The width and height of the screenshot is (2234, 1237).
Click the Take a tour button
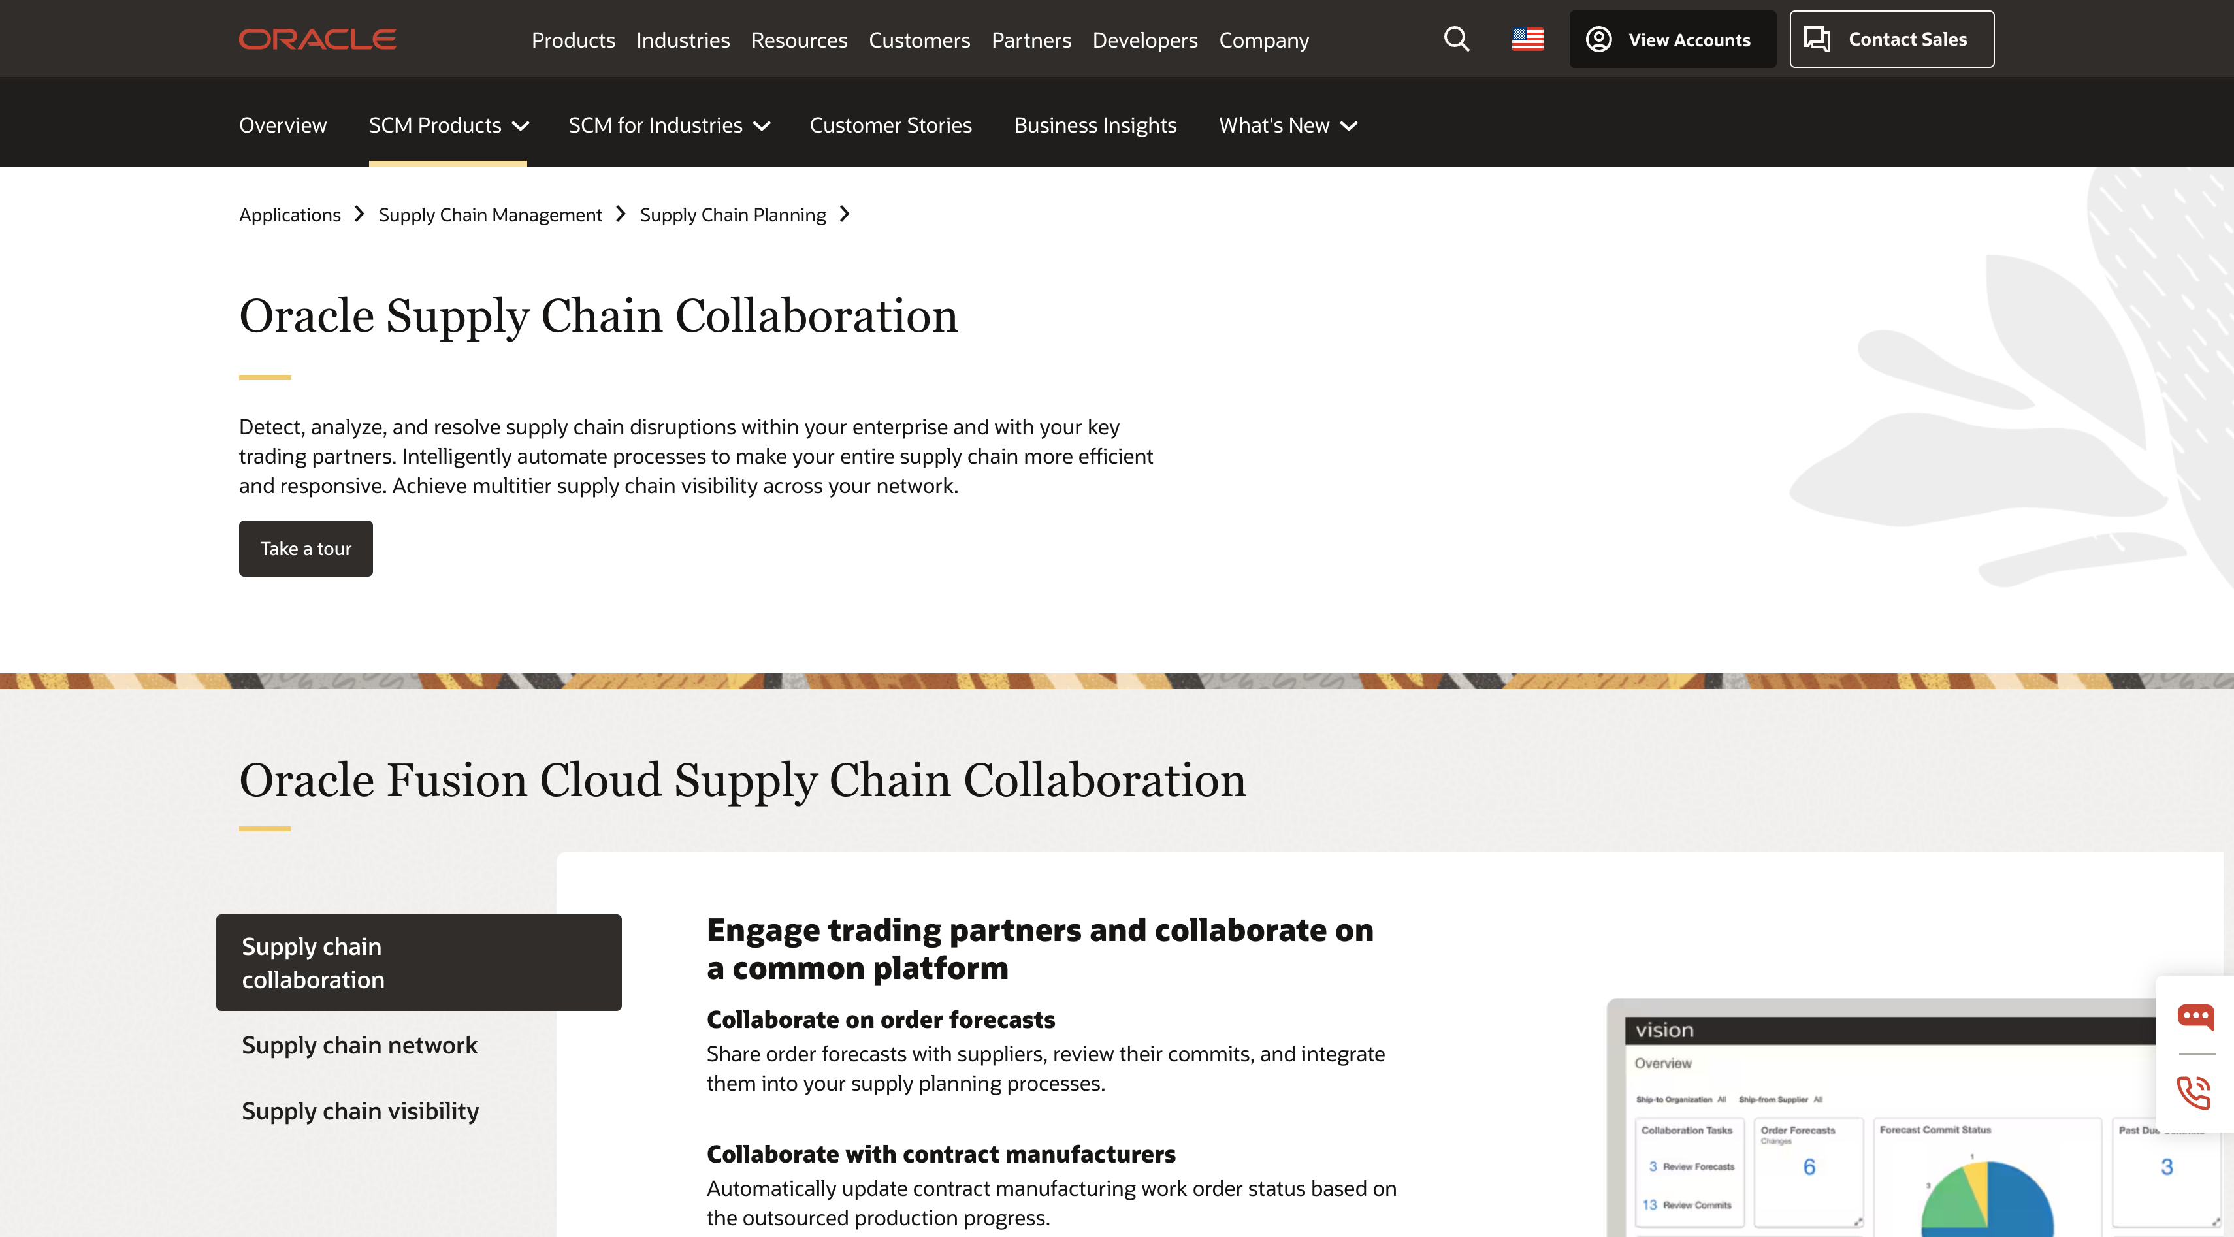click(305, 548)
